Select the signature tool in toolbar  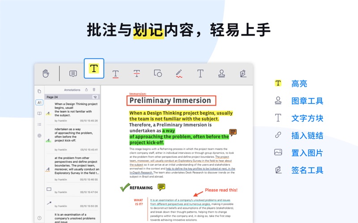[x=243, y=73]
